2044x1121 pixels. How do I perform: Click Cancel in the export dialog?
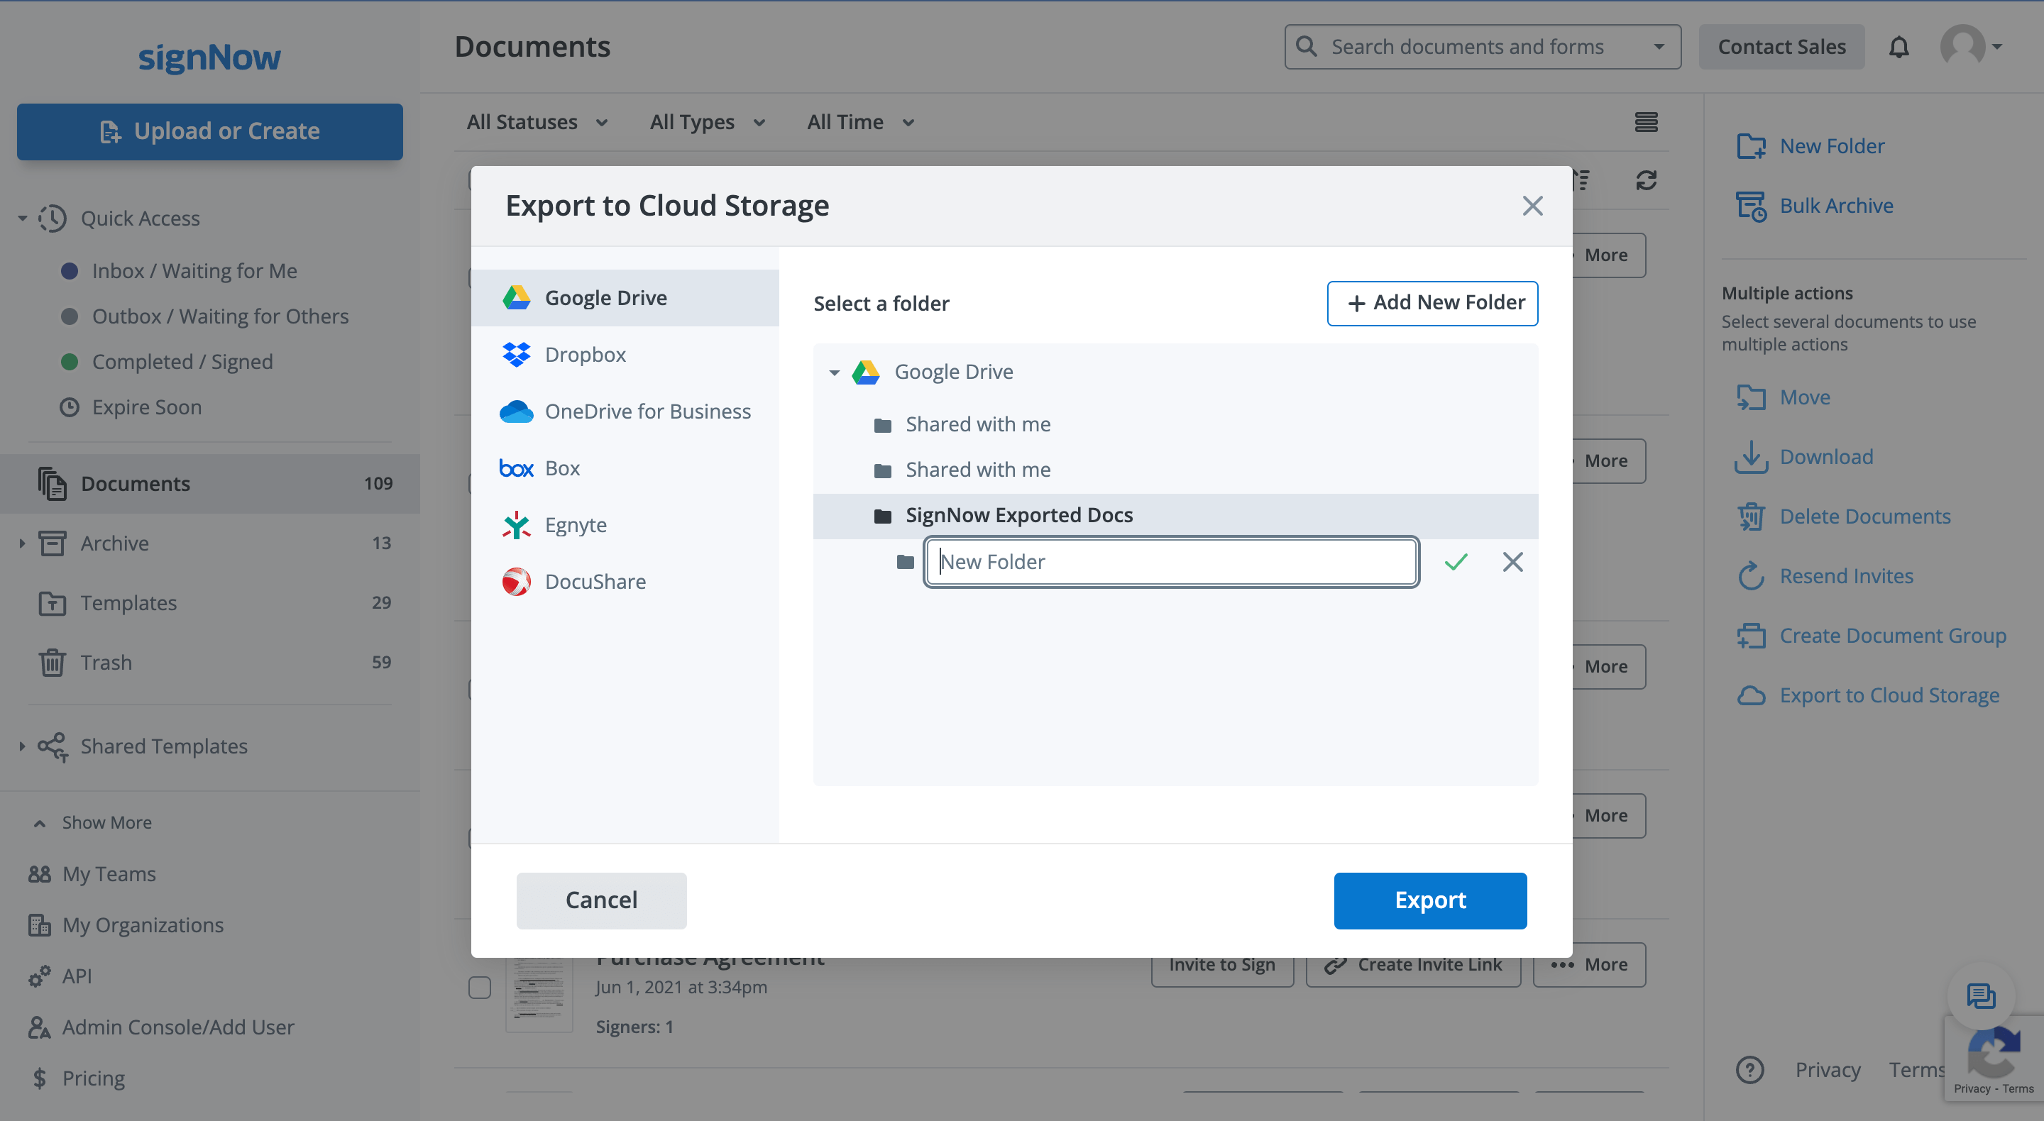tap(600, 900)
